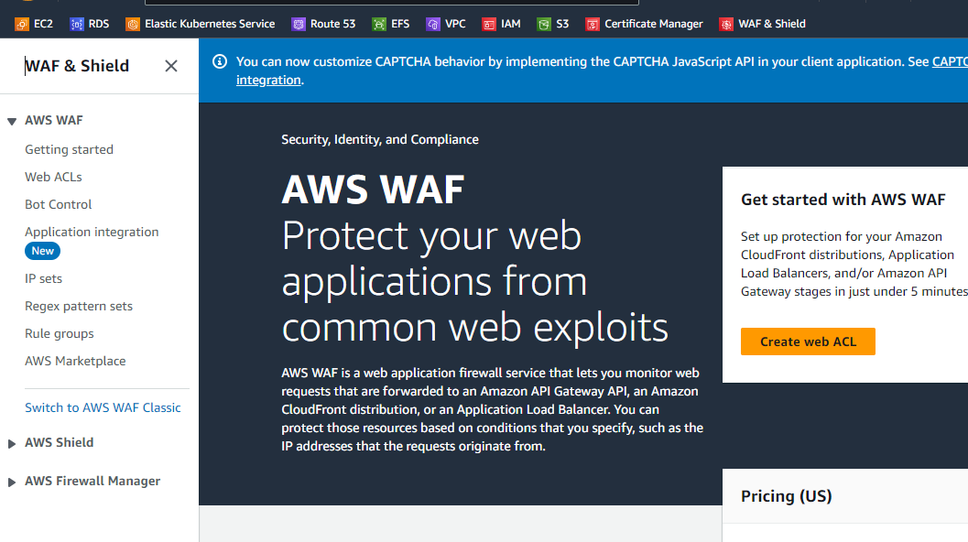This screenshot has width=968, height=542.
Task: Select the WAF & Shield icon
Action: point(726,24)
